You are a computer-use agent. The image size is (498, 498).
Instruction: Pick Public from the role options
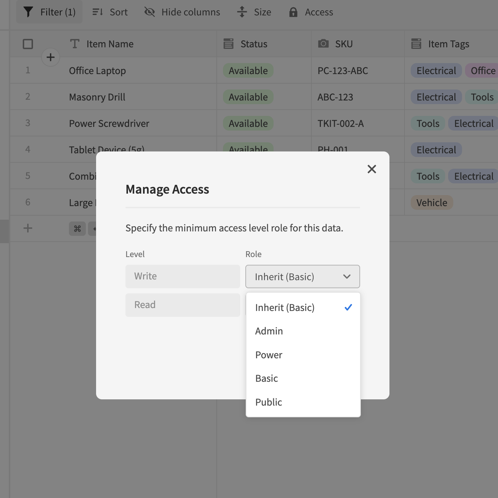[x=269, y=402]
